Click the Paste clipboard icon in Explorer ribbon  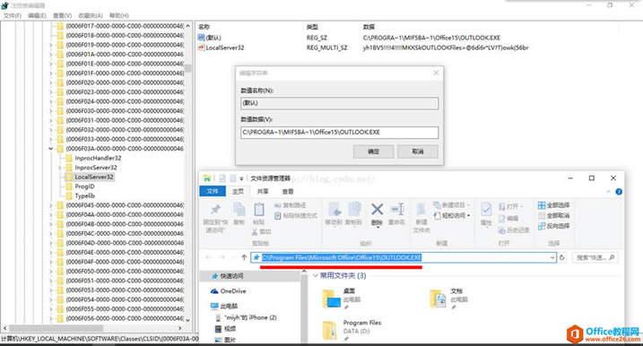tap(259, 209)
